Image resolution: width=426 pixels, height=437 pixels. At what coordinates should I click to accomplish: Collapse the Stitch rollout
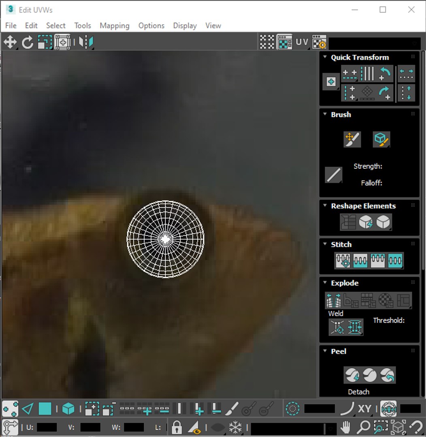[x=325, y=244]
